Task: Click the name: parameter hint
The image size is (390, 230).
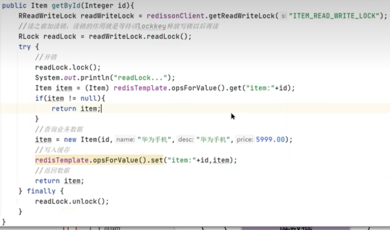Action: pyautogui.click(x=125, y=140)
